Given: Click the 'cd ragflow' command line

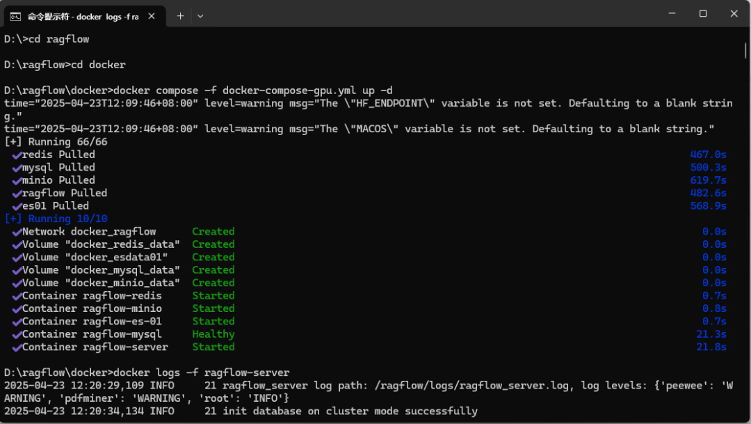Looking at the screenshot, I should pos(47,39).
